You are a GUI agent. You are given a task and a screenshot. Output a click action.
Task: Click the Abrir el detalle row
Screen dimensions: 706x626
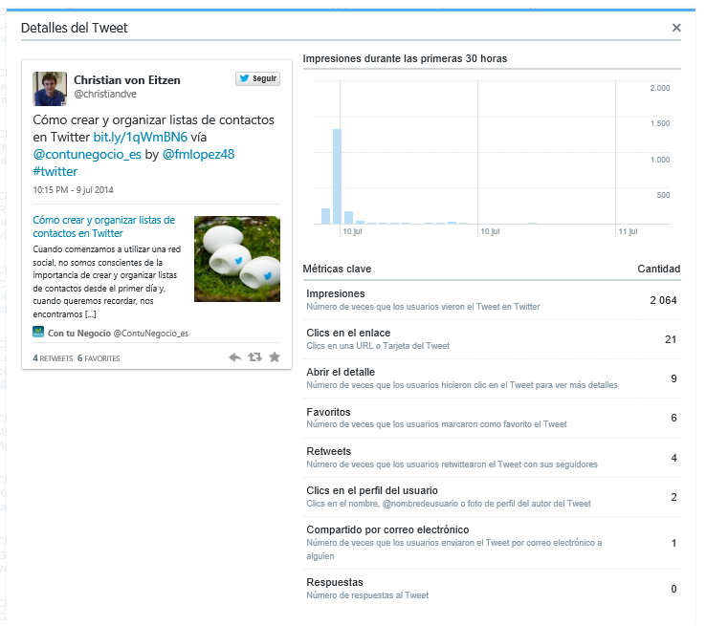492,378
